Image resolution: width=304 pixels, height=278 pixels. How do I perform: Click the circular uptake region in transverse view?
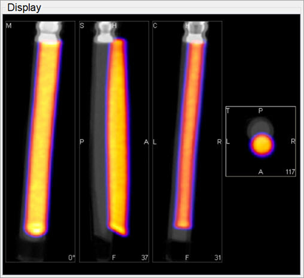point(262,145)
